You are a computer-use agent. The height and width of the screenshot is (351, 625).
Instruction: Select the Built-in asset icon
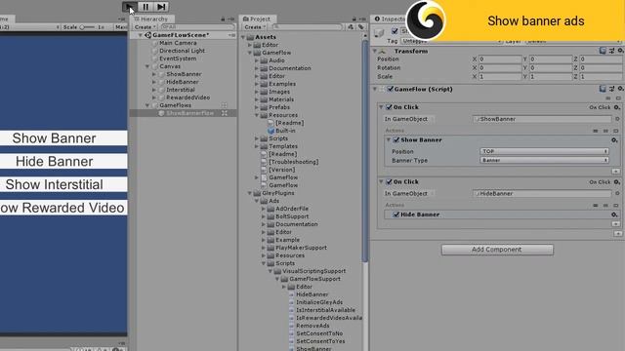271,131
